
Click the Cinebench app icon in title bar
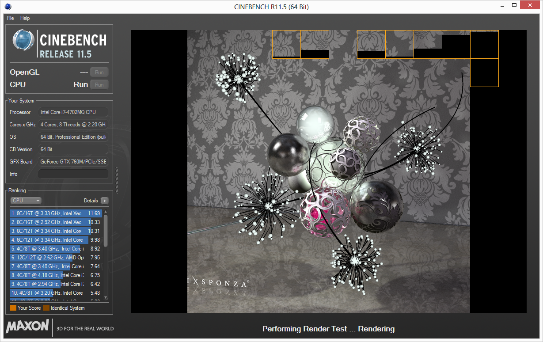pos(8,7)
